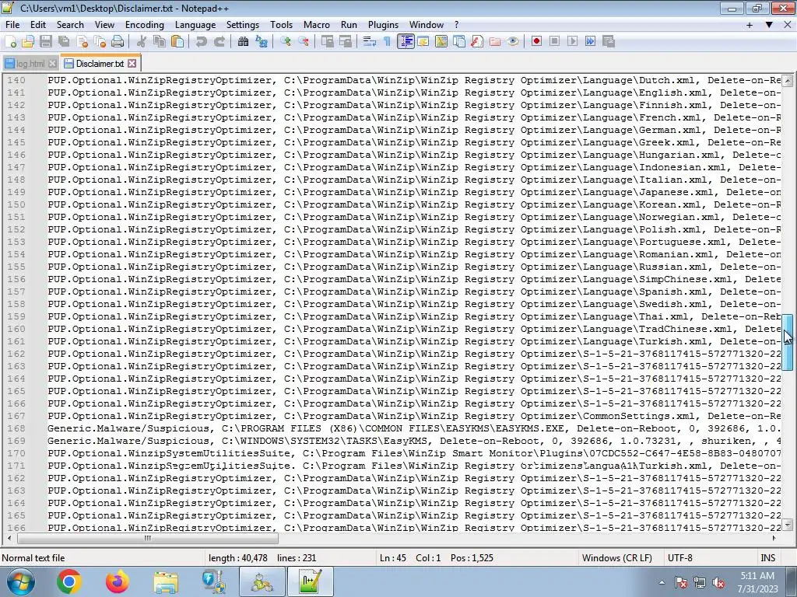Toggle Show All Characters pilcrow icon
The height and width of the screenshot is (597, 797).
coord(388,42)
